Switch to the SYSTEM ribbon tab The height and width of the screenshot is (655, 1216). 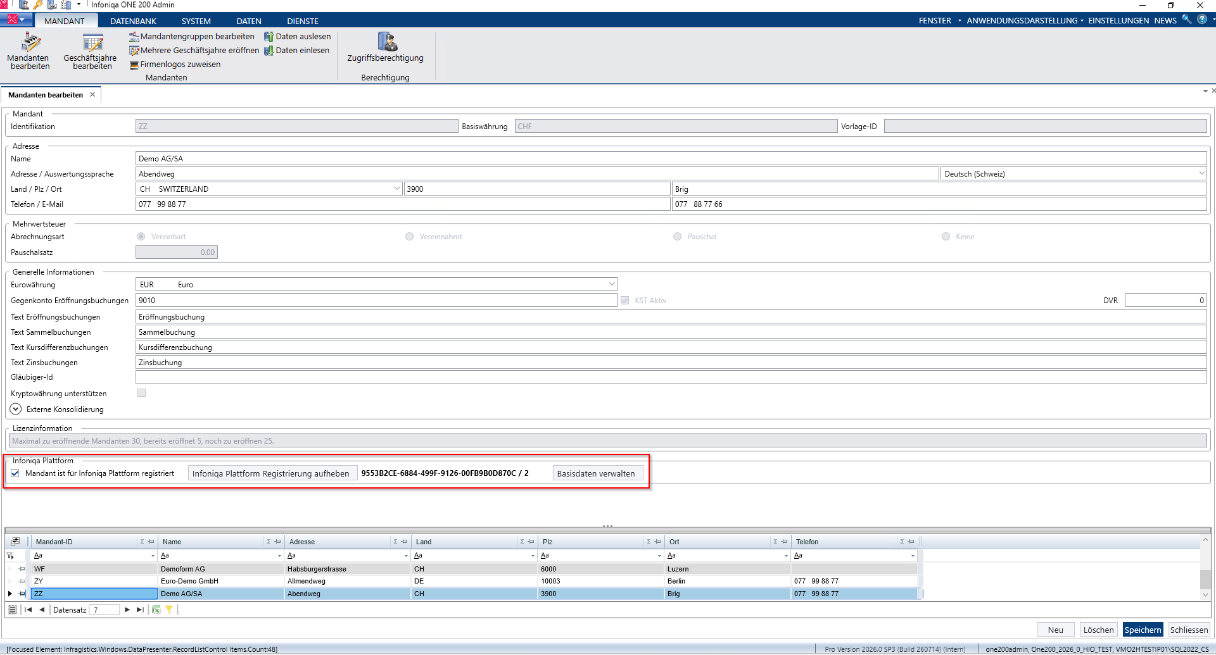(196, 21)
